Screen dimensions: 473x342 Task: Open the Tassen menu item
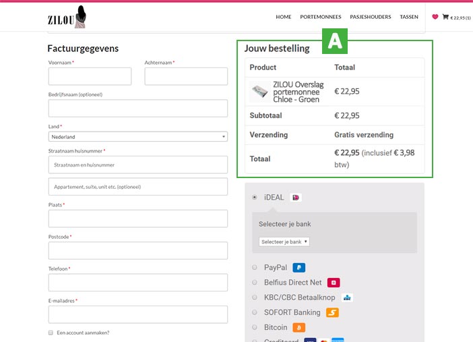(408, 17)
